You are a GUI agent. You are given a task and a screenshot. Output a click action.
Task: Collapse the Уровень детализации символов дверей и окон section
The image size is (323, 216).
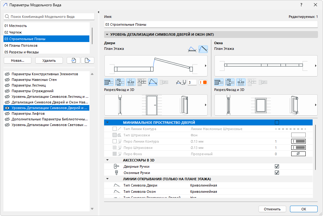107,35
